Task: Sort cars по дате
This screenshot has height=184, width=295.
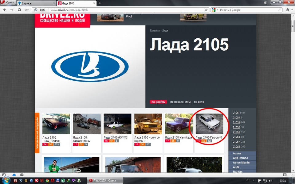Action: click(x=199, y=102)
